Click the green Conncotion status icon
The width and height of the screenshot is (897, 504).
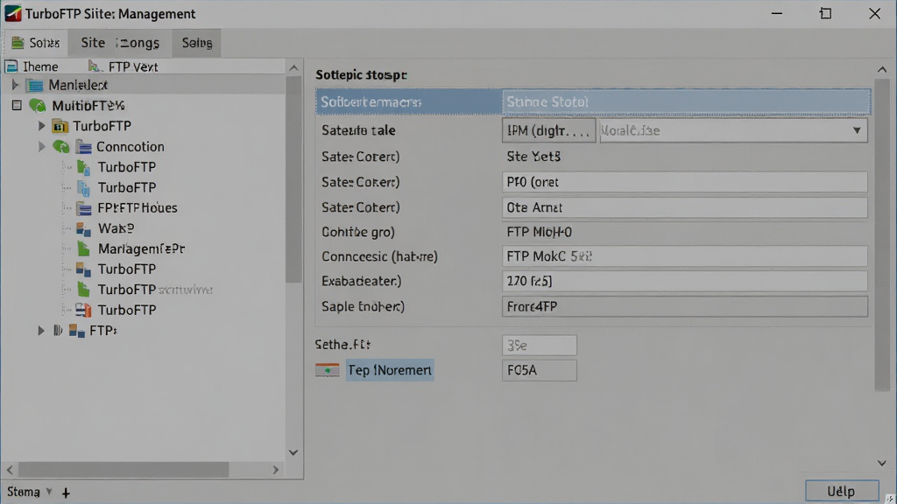(x=61, y=147)
